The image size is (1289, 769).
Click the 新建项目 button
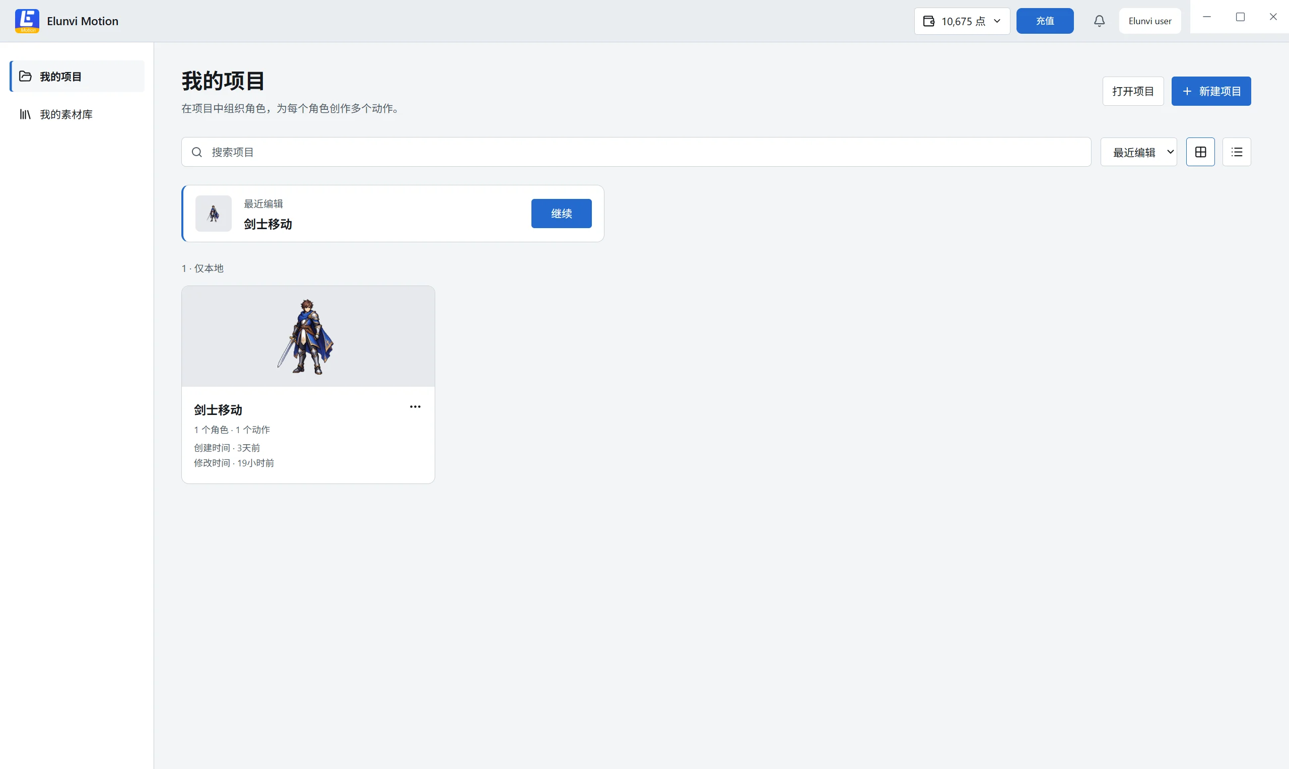click(x=1211, y=91)
